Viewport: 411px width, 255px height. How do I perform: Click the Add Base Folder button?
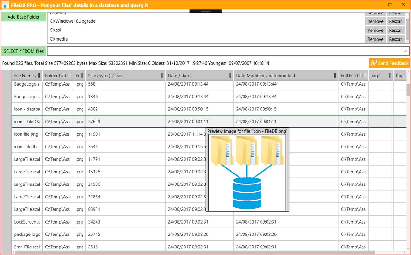point(24,17)
